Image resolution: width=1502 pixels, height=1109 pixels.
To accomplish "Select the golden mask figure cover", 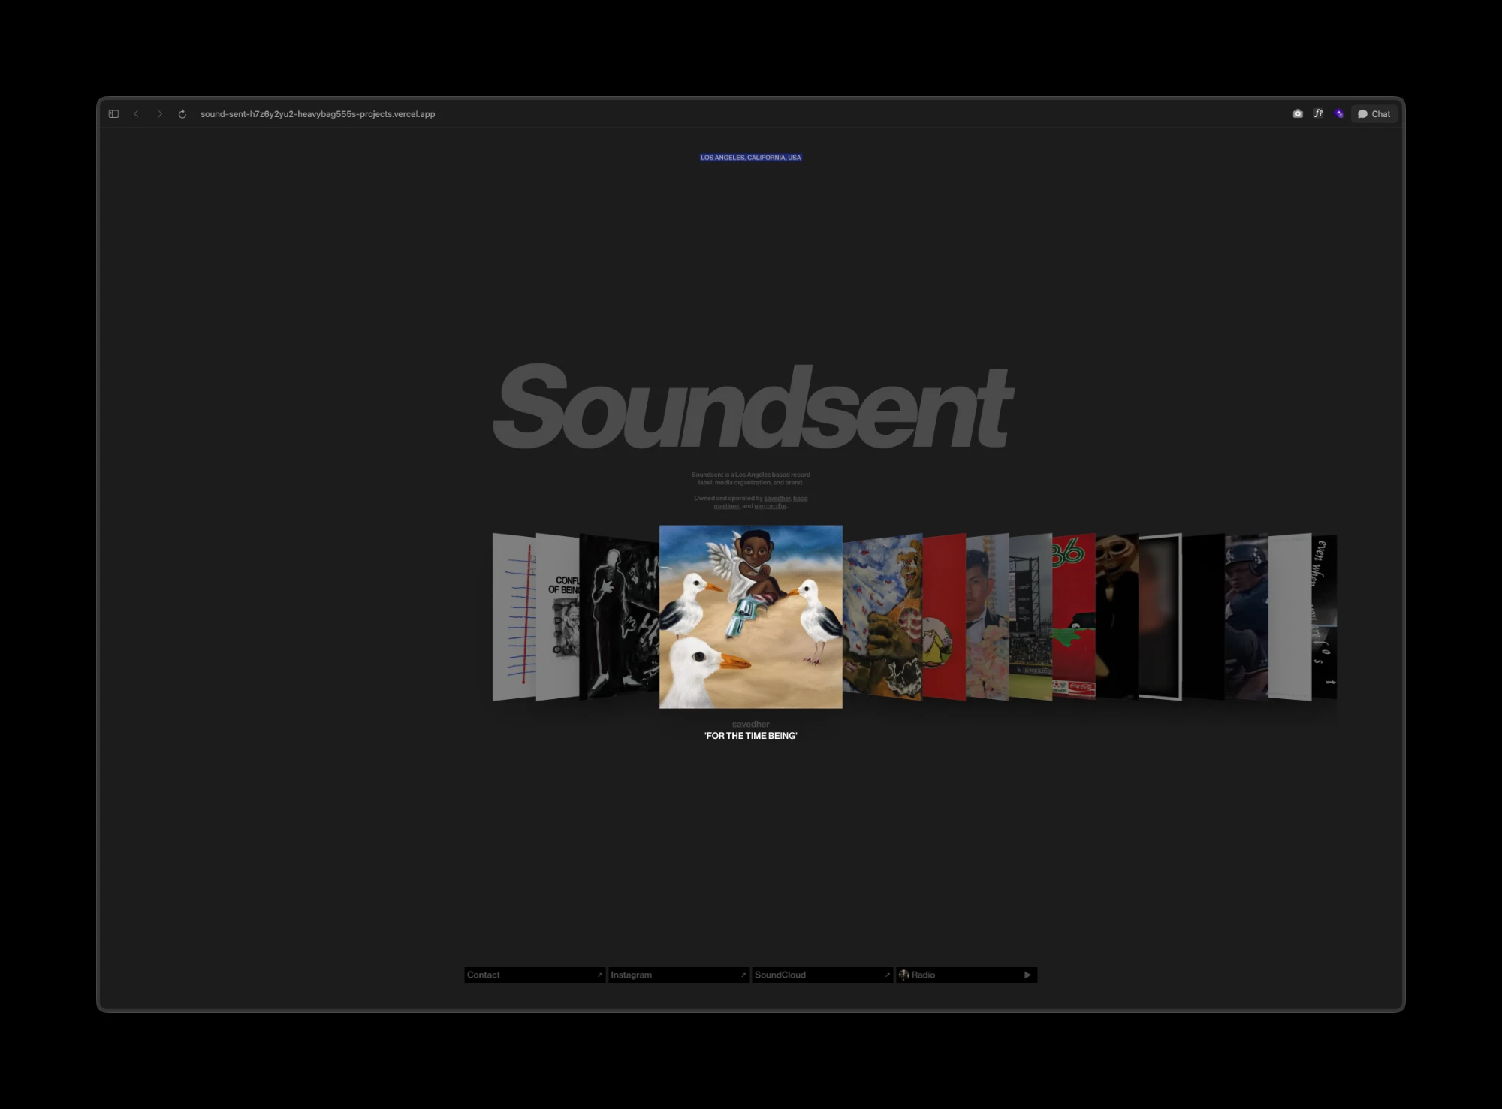I will tap(1117, 616).
